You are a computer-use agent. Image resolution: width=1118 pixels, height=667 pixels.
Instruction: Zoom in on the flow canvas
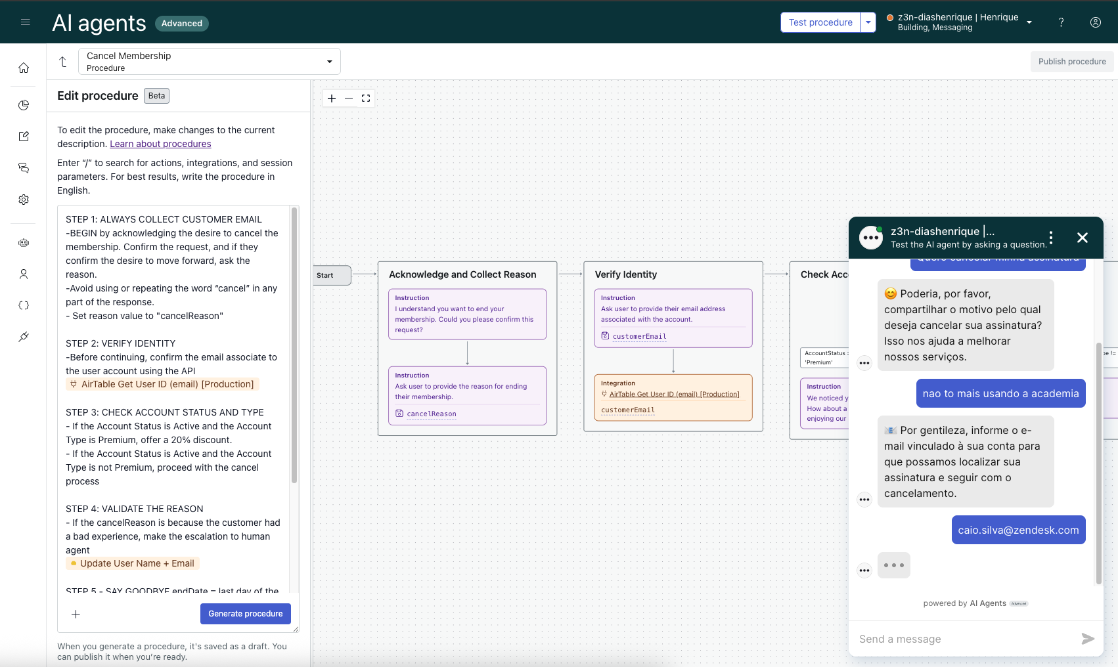point(332,98)
